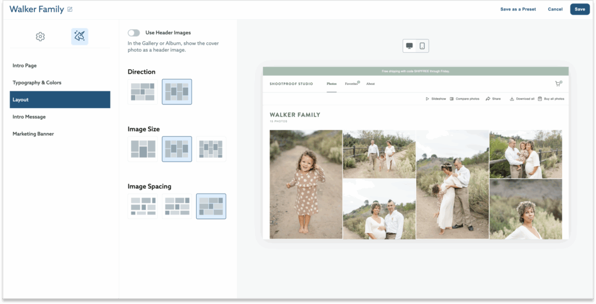Open photo of parents holding toddler by fence
Image resolution: width=596 pixels, height=304 pixels.
(x=526, y=154)
